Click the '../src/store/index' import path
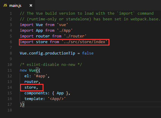Screen dimensions: 161x118 [85, 42]
